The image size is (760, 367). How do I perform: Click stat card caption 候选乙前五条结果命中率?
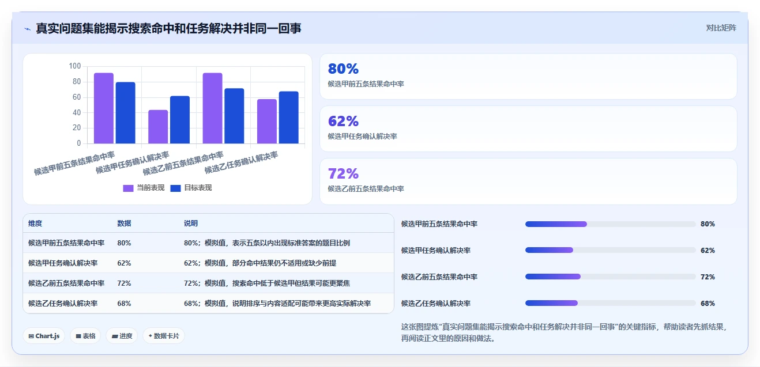click(x=366, y=189)
